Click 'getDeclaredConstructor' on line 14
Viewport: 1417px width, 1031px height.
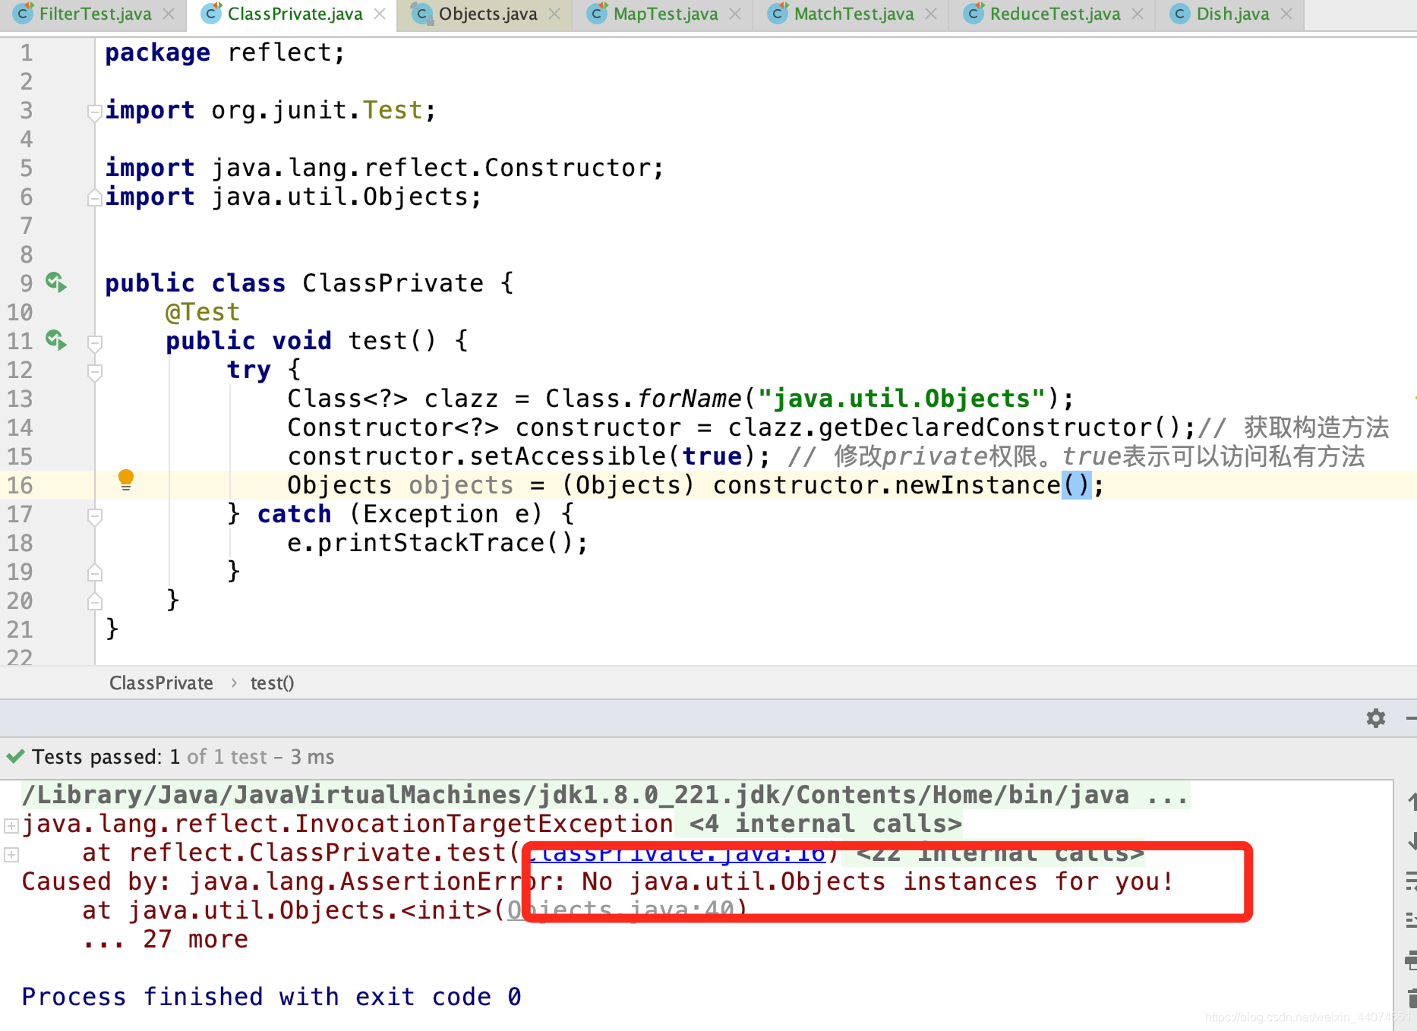point(986,427)
